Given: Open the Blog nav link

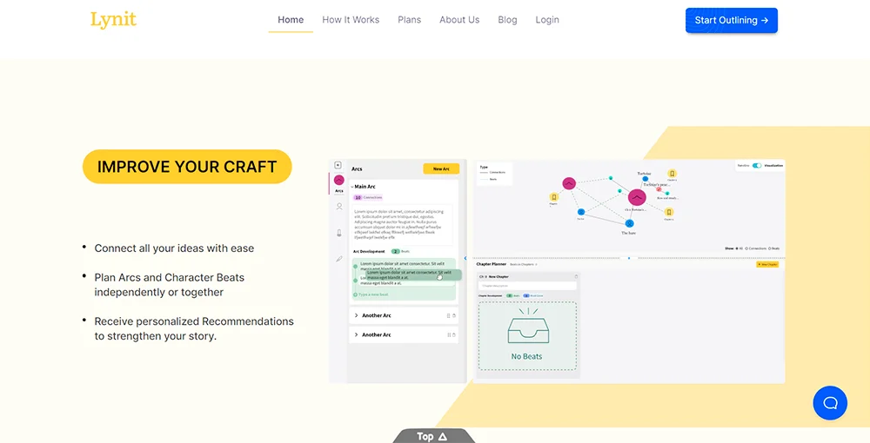Looking at the screenshot, I should coord(507,20).
